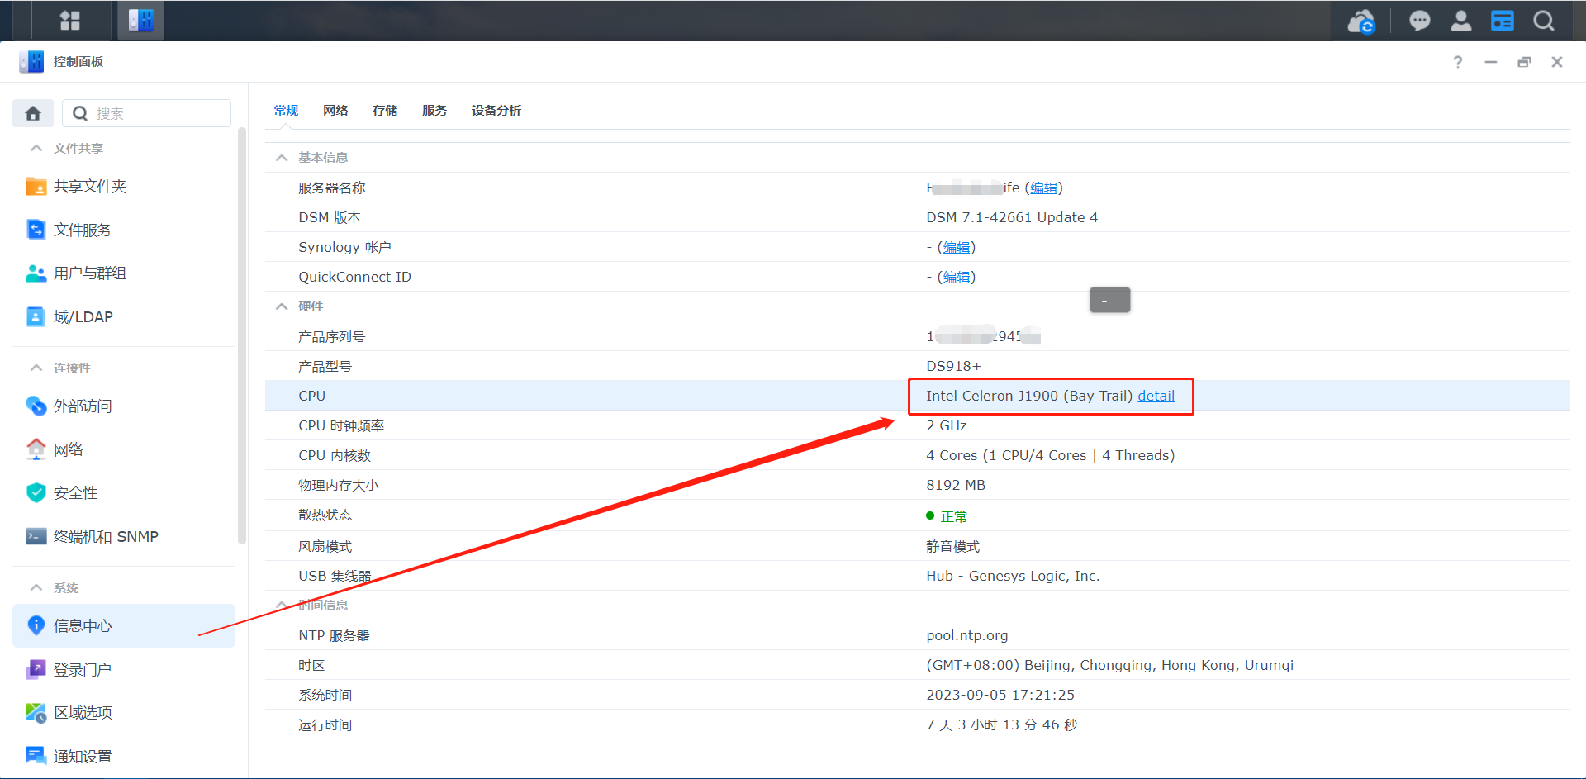Image resolution: width=1586 pixels, height=779 pixels.
Task: Click the 8192 MB memory value
Action: point(956,485)
